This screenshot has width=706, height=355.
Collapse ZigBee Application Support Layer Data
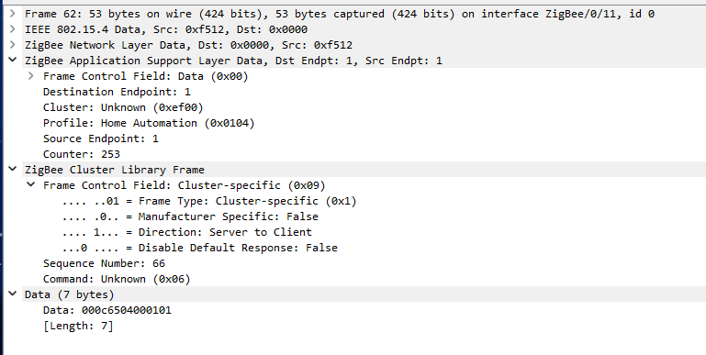click(13, 61)
